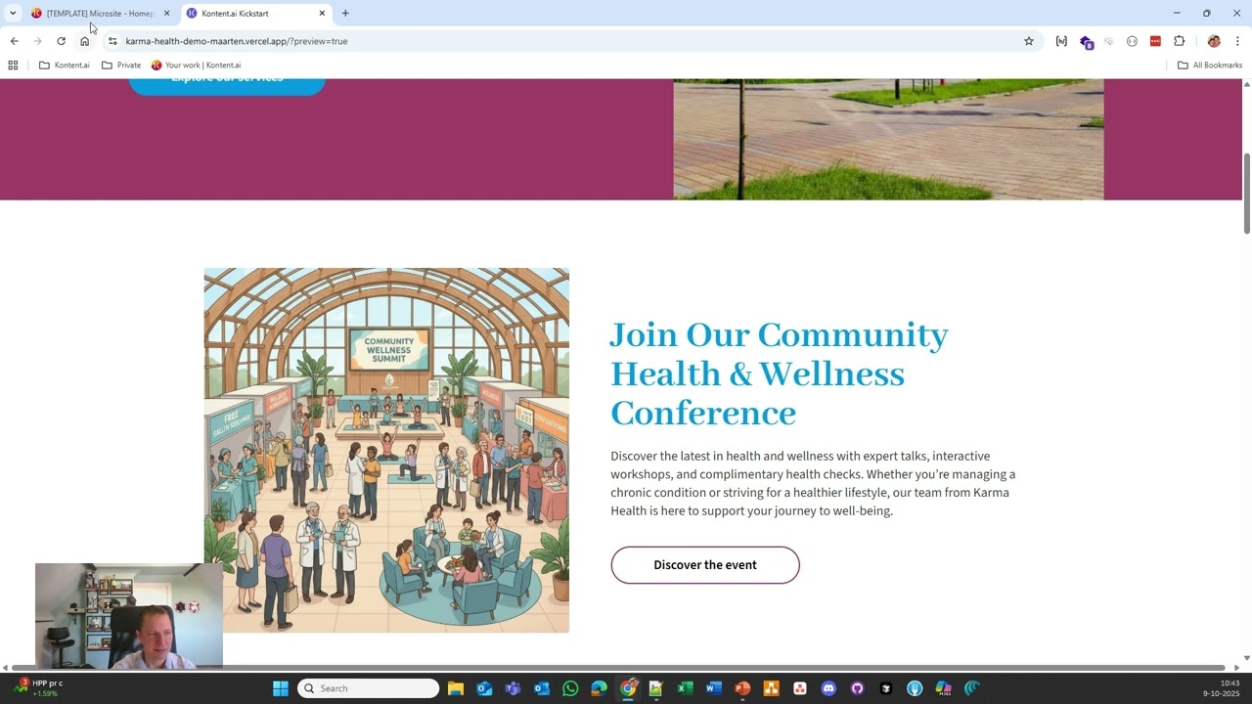Open Microsoft Edge from taskbar
1252x704 pixels.
click(599, 688)
